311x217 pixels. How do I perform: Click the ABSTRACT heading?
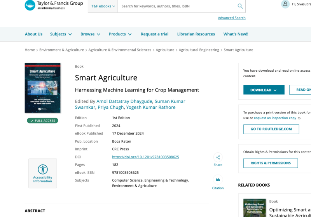pyautogui.click(x=35, y=211)
